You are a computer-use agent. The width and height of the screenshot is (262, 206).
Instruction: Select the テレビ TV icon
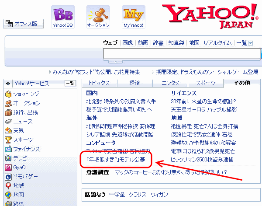(x=8, y=158)
